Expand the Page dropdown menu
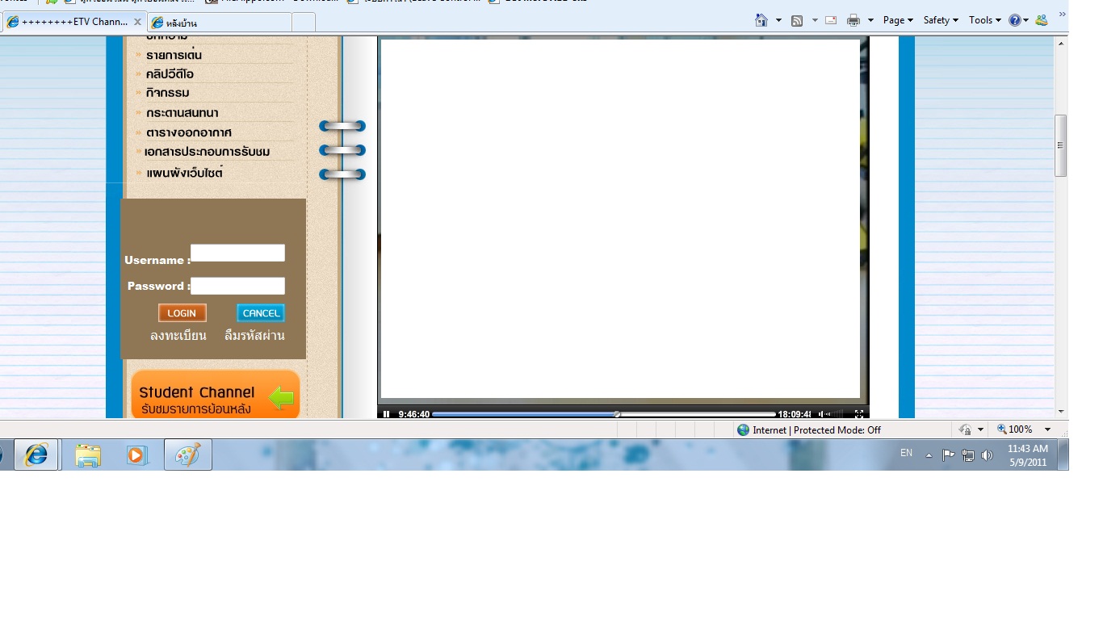 [x=897, y=20]
